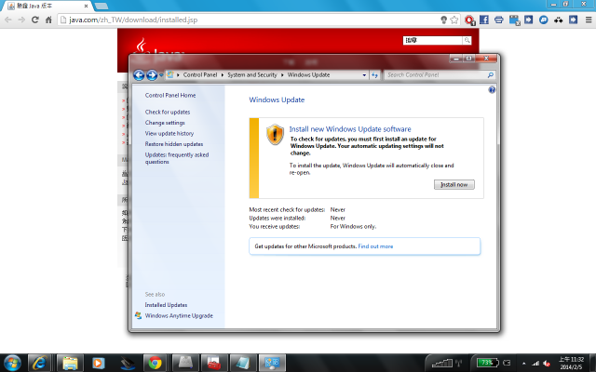This screenshot has height=372, width=596.
Task: Click the Chrome address bar URL
Action: coord(133,20)
